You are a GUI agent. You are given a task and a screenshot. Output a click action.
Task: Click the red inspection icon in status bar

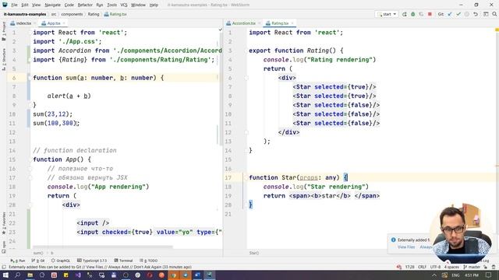399,267
